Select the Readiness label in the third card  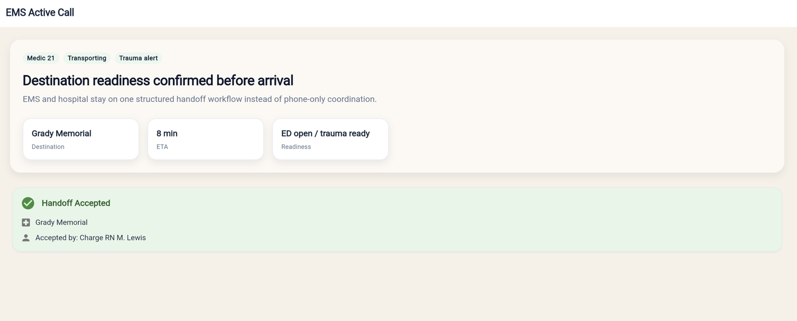(x=296, y=147)
